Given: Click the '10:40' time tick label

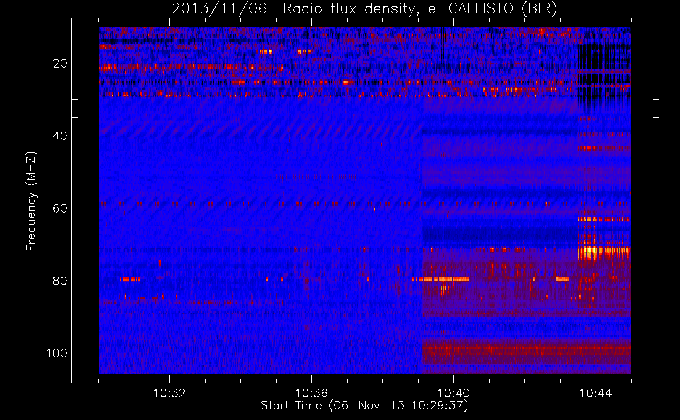Looking at the screenshot, I should (453, 394).
